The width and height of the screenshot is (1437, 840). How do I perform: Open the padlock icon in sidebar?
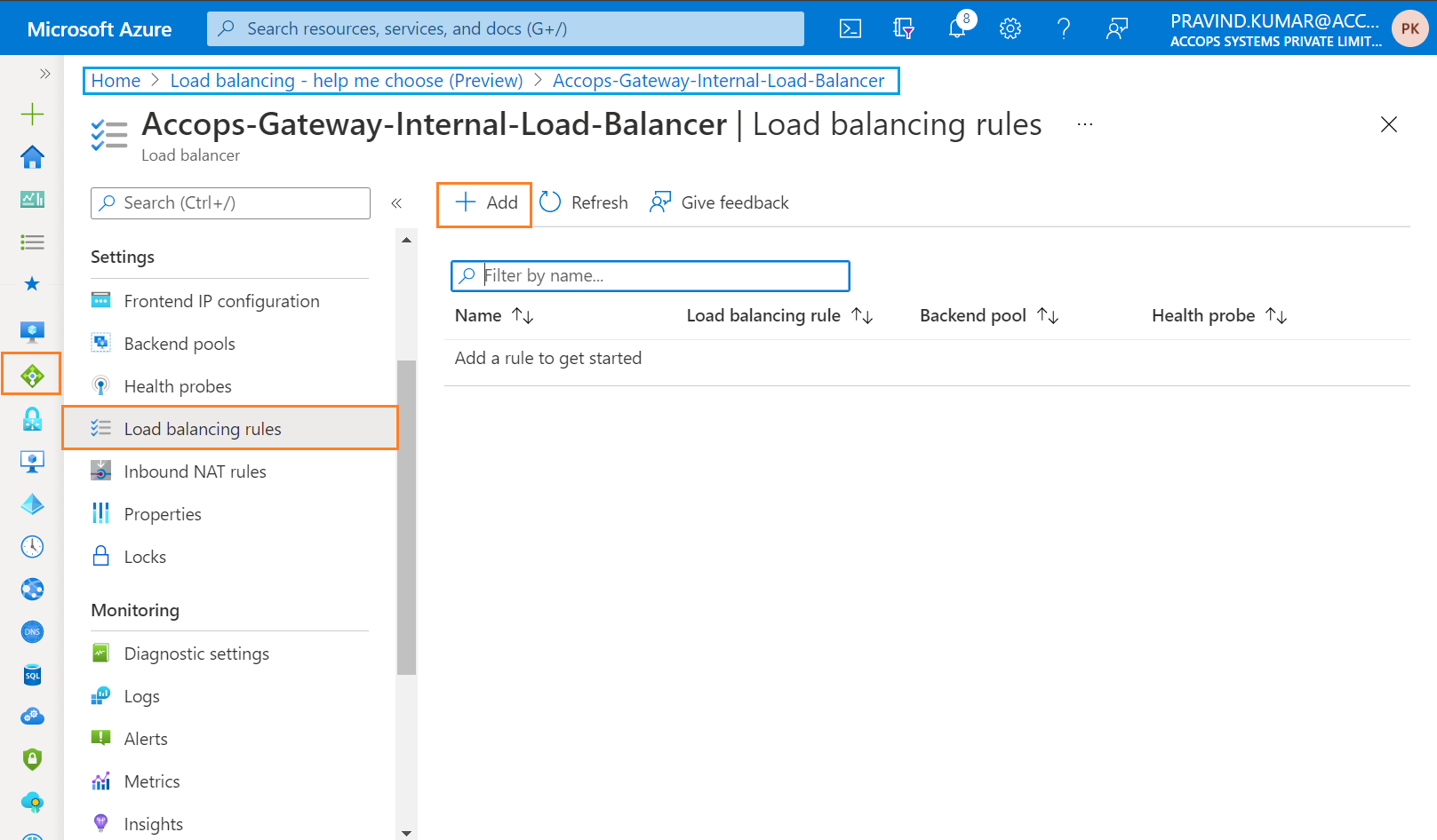[32, 418]
